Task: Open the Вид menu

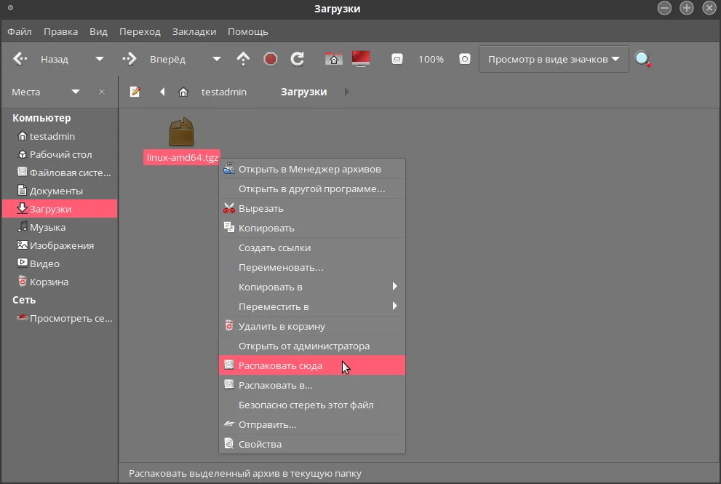Action: [x=98, y=32]
